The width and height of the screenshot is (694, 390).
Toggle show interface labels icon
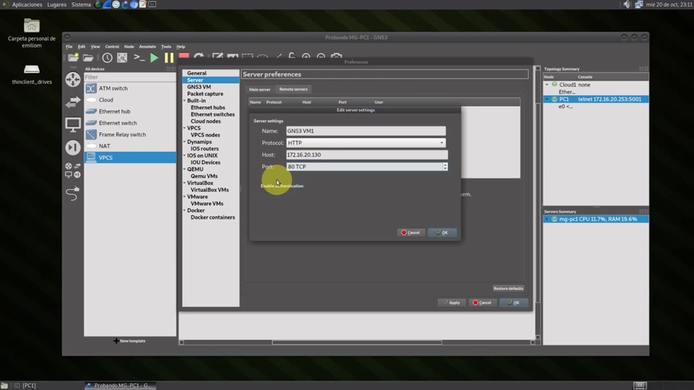click(123, 57)
